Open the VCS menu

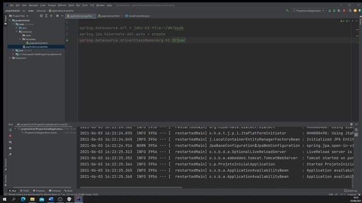[x=92, y=5]
